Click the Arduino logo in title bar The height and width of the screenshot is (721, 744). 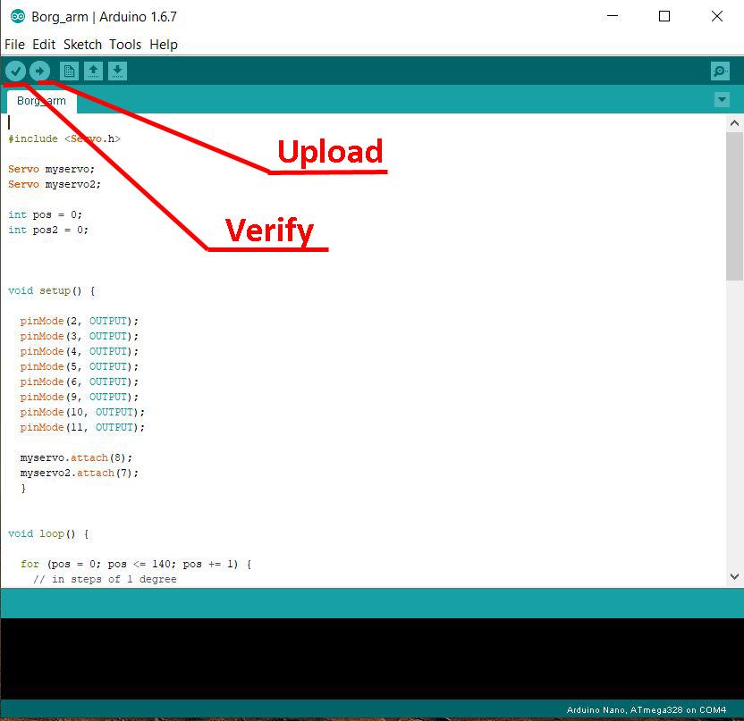click(x=18, y=17)
